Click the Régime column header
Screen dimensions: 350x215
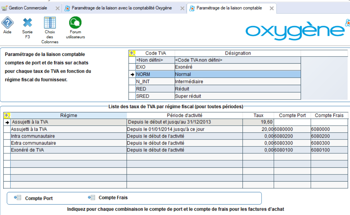click(68, 115)
